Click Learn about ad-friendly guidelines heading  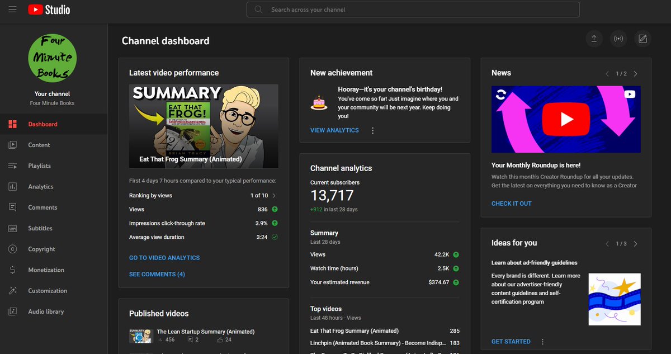(535, 263)
